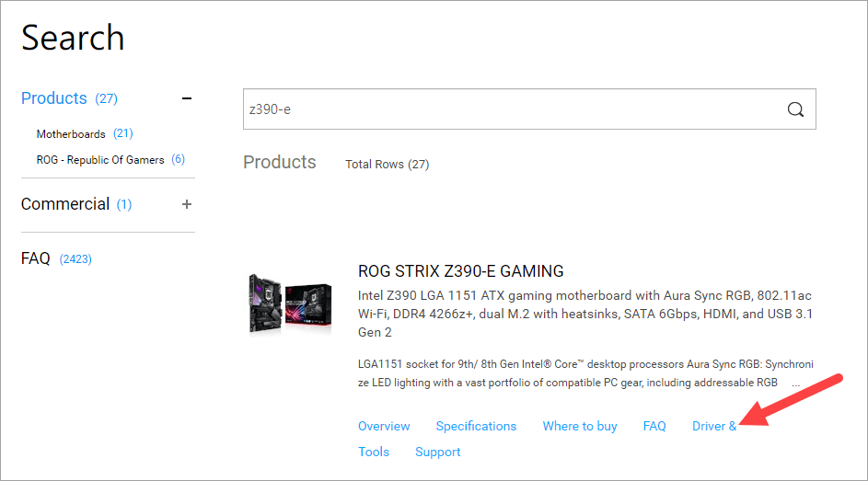Expand the Commercial section plus icon
The image size is (868, 481).
click(x=187, y=204)
